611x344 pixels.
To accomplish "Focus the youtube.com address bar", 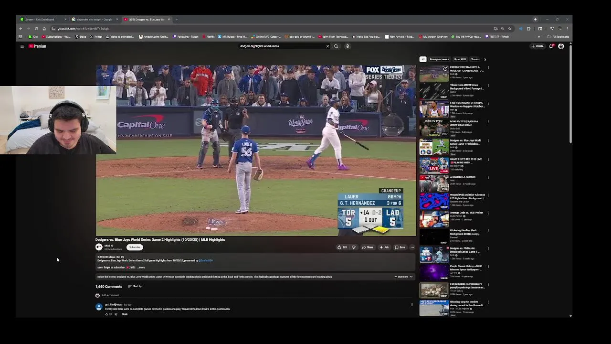I will pyautogui.click(x=272, y=29).
